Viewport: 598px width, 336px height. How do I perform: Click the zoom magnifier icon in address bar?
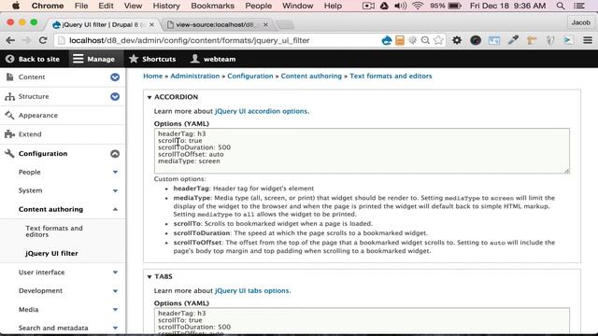point(425,40)
